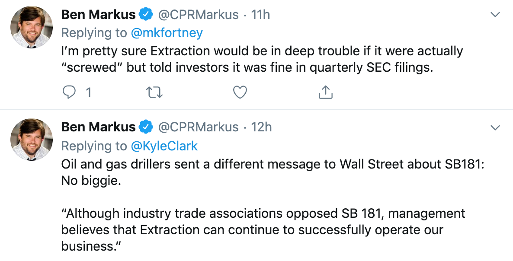Click the 12h timestamp
This screenshot has width=513, height=261.
pyautogui.click(x=261, y=127)
